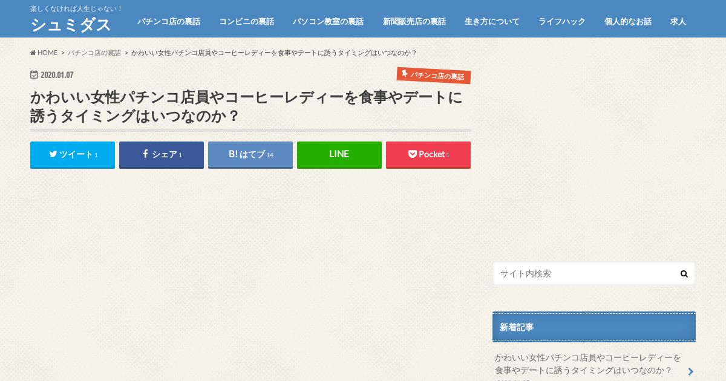Open the newest article link in 新着記事
Screen dimensions: 726x381
587,363
